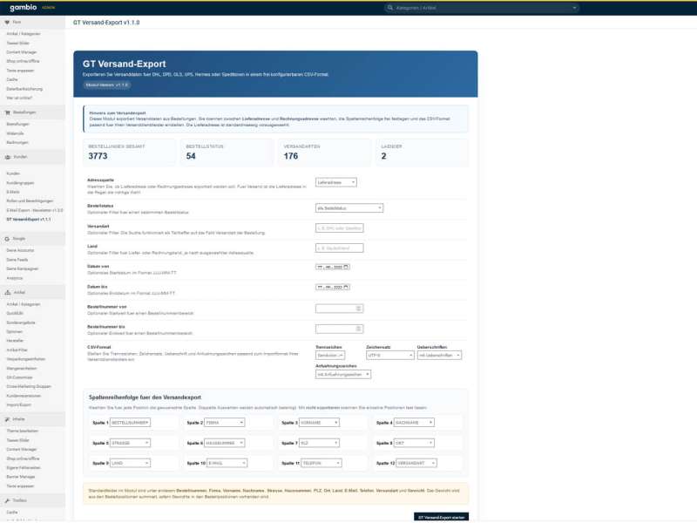Viewport: 697px width, 523px height.
Task: Click the Versandart filter text field
Action: [x=339, y=228]
